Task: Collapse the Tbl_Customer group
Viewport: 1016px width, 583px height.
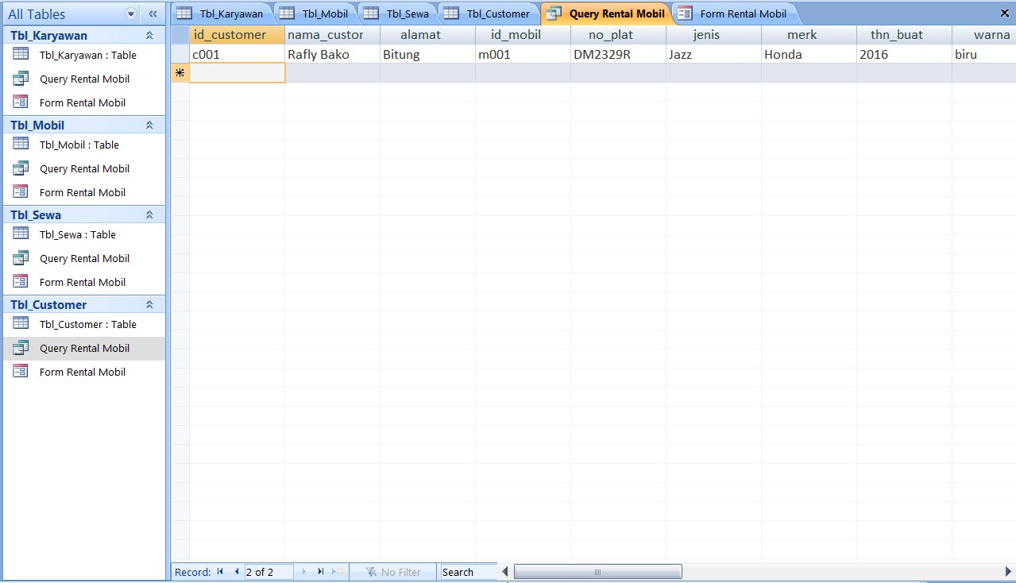Action: [x=148, y=304]
